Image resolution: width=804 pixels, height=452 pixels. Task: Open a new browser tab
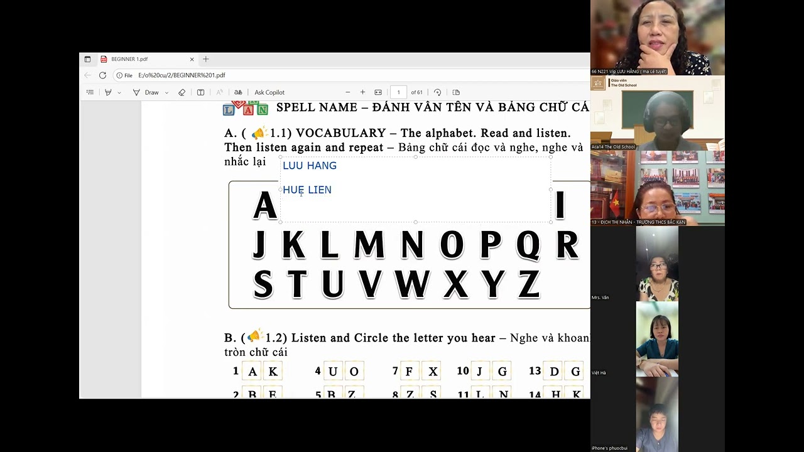(x=205, y=59)
